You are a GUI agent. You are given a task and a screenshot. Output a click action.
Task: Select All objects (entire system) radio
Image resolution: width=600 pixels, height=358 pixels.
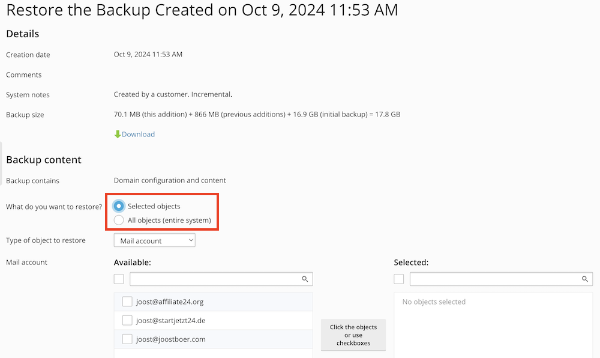coord(119,220)
